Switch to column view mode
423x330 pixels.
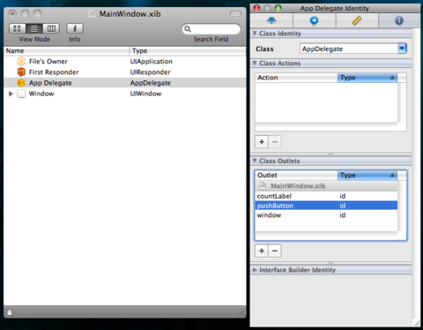point(51,28)
